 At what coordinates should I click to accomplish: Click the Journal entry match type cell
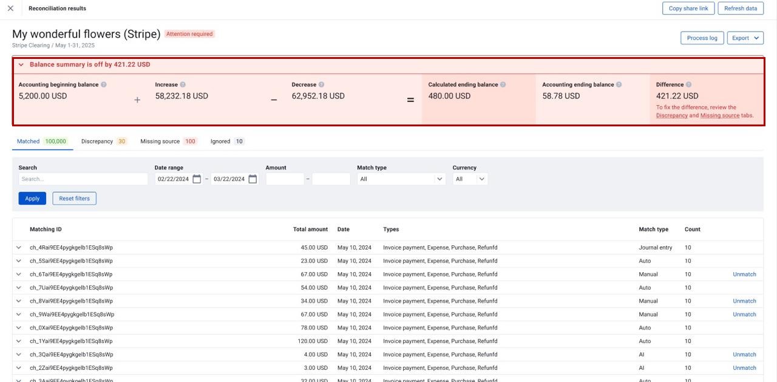(x=656, y=248)
